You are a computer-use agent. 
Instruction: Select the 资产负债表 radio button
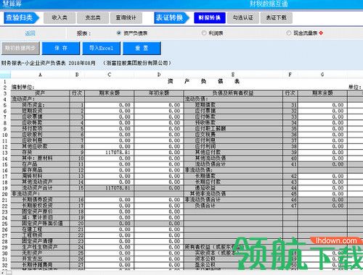pyautogui.click(x=118, y=33)
